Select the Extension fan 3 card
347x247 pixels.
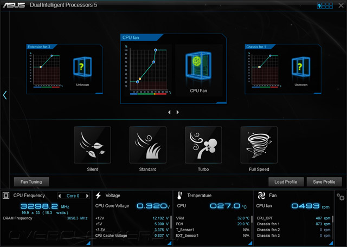(x=65, y=69)
